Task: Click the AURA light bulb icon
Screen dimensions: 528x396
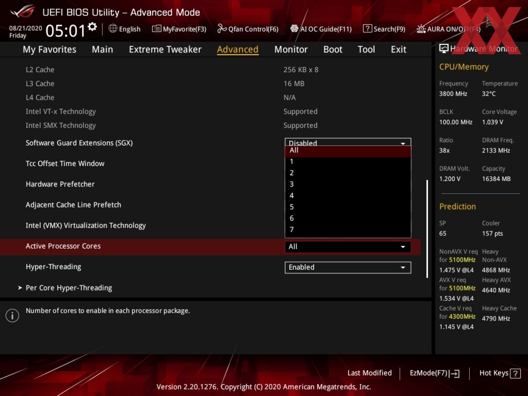Action: point(421,29)
